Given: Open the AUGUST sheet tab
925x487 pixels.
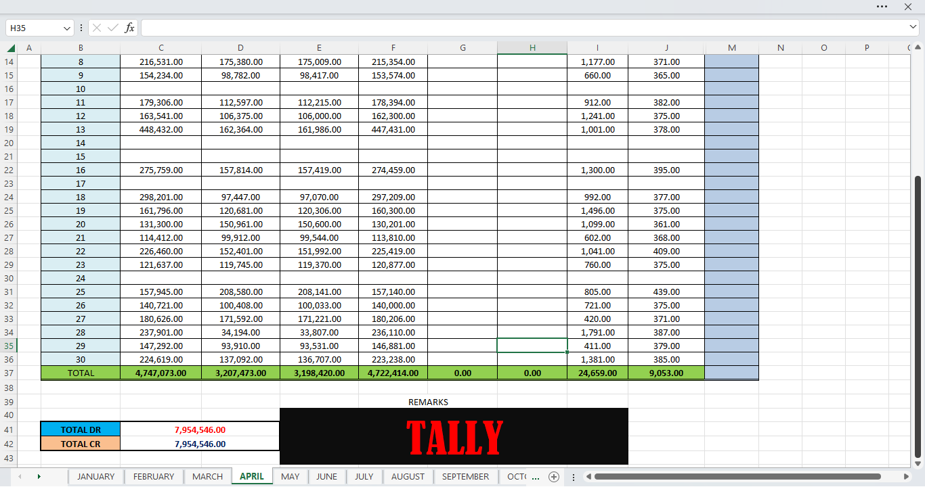Looking at the screenshot, I should pyautogui.click(x=408, y=476).
